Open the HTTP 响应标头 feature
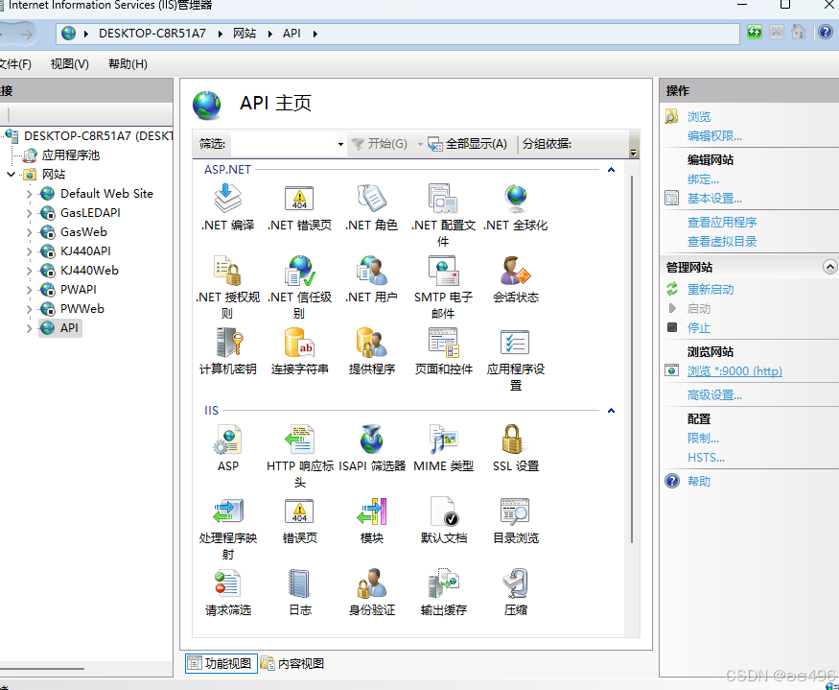The width and height of the screenshot is (839, 690). [x=299, y=456]
